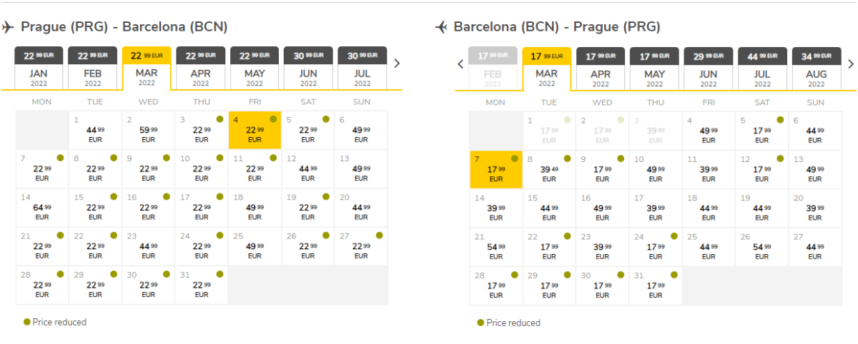Click the airplane icon beside Barcelona - Prague
The image size is (858, 344).
click(441, 27)
